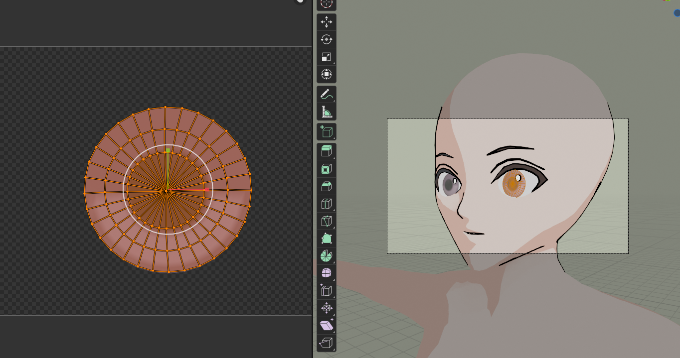Click the red X-axis gizmo handle in UV editor
This screenshot has height=358, width=680.
click(206, 190)
